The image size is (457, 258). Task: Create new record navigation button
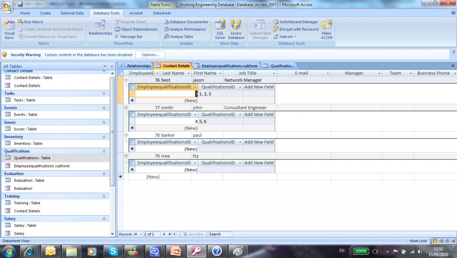tap(176, 234)
